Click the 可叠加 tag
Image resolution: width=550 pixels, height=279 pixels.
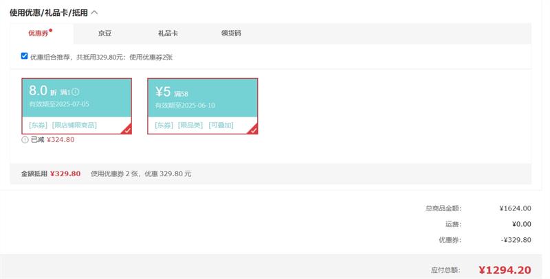[x=221, y=125]
